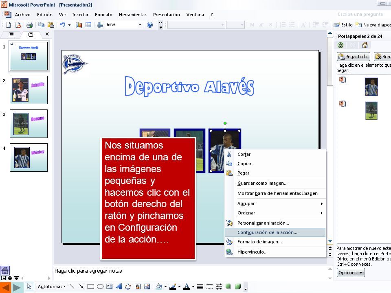Click the Paste icon in the standard toolbar
Image resolution: width=391 pixels, height=293 pixels.
click(x=51, y=25)
